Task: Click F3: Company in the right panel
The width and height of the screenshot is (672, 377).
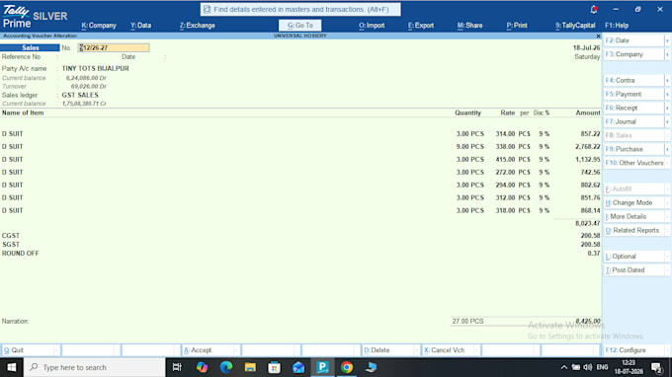Action: click(633, 54)
